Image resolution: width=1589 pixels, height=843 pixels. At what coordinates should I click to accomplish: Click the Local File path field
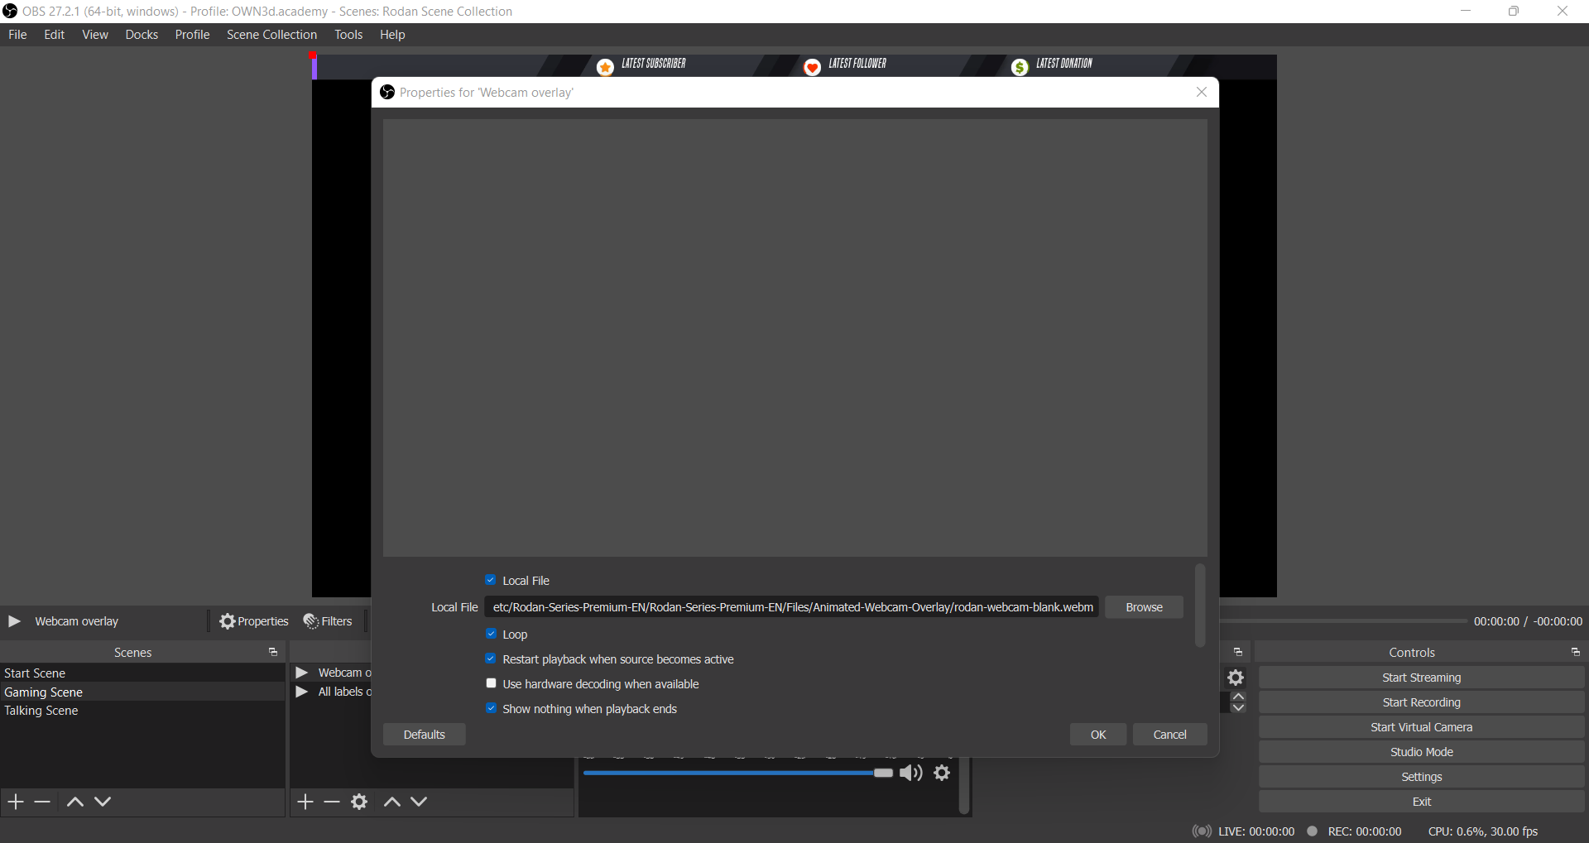(x=791, y=607)
